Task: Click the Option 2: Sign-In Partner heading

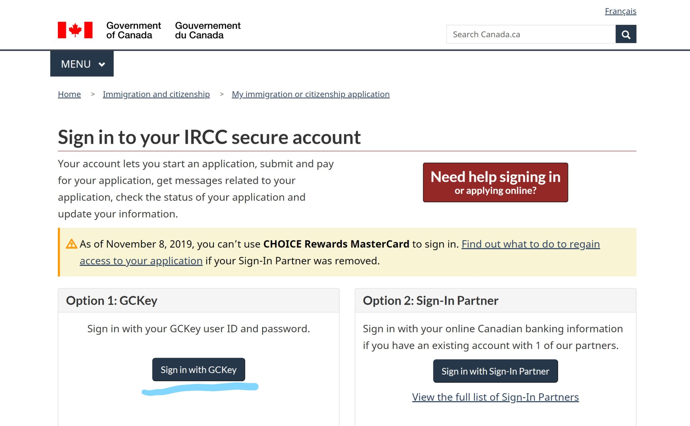Action: [430, 300]
